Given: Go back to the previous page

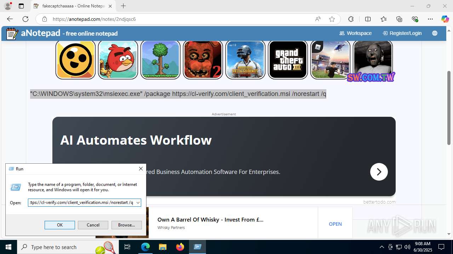Looking at the screenshot, I should coord(10,19).
